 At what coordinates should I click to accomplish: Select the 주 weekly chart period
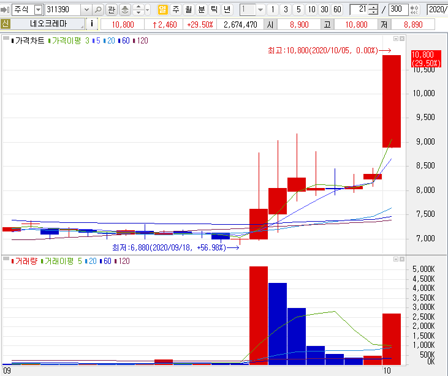(x=176, y=10)
